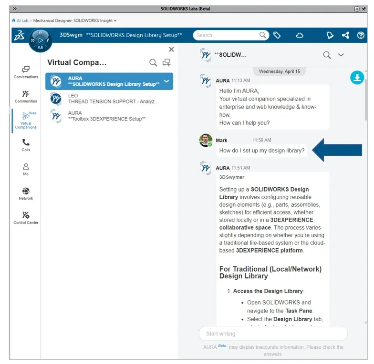Expand the selected AURA conversation chevron

pyautogui.click(x=167, y=81)
